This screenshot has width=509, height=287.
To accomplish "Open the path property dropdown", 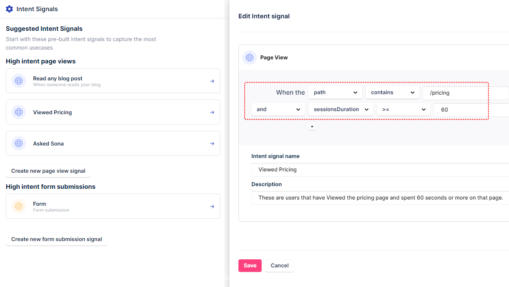I will tap(335, 92).
